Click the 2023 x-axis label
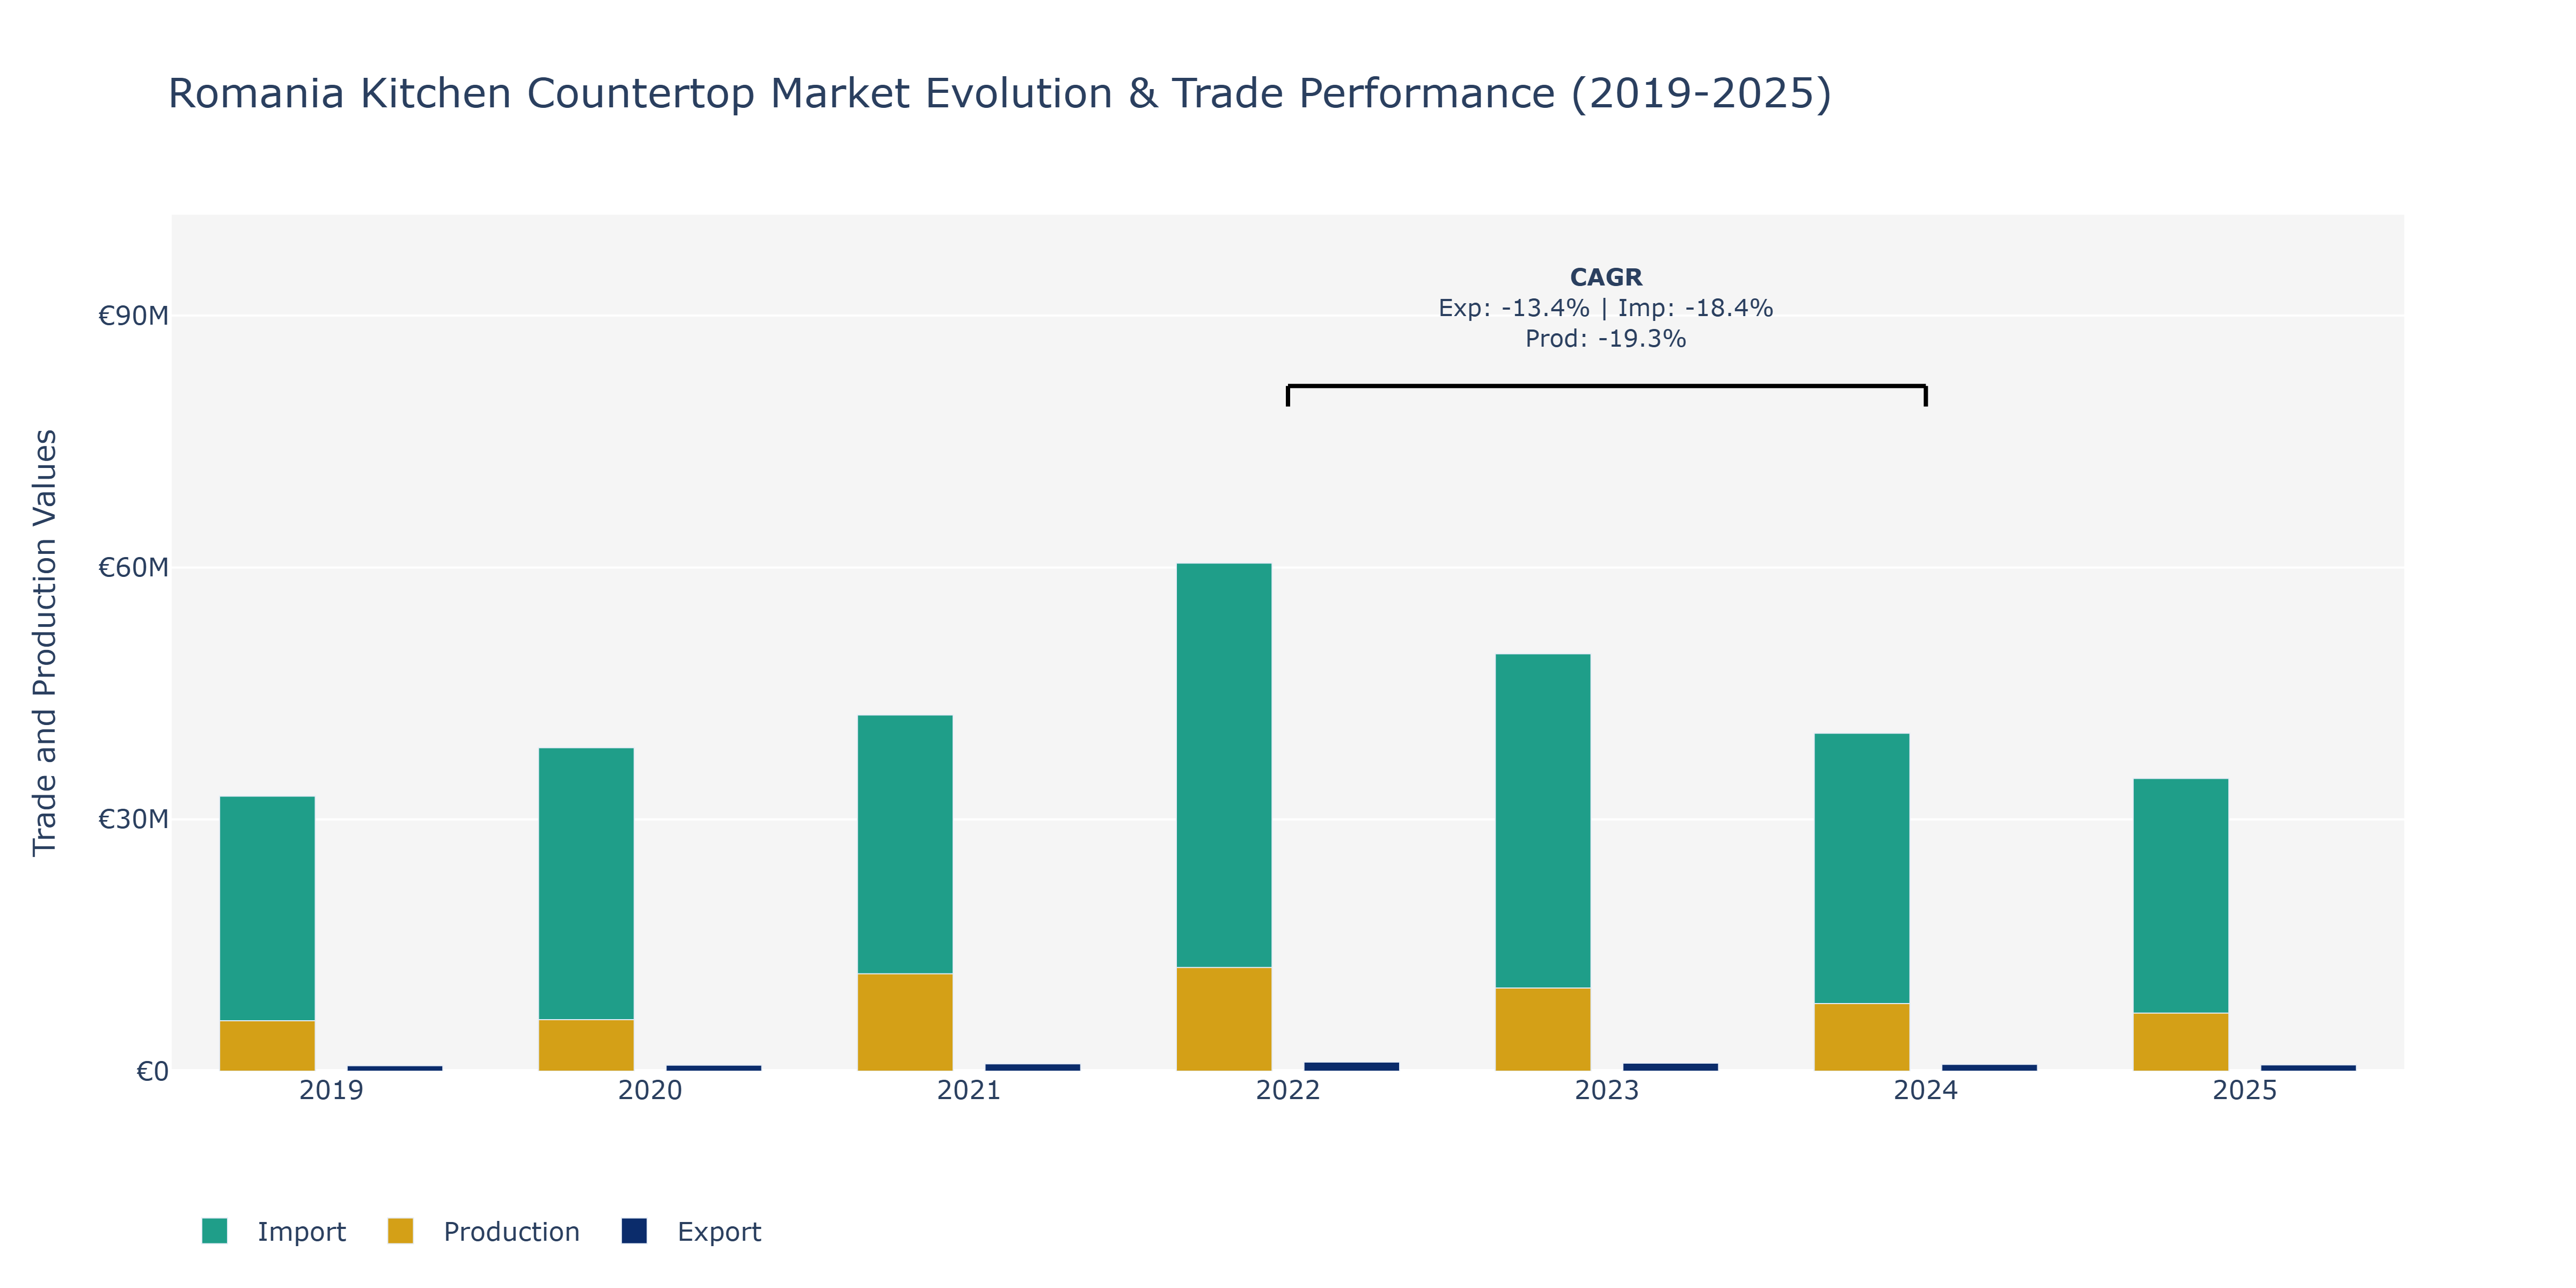 coord(1607,1090)
